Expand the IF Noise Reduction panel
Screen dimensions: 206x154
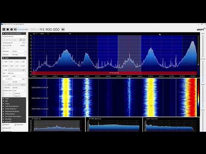pyautogui.click(x=14, y=109)
